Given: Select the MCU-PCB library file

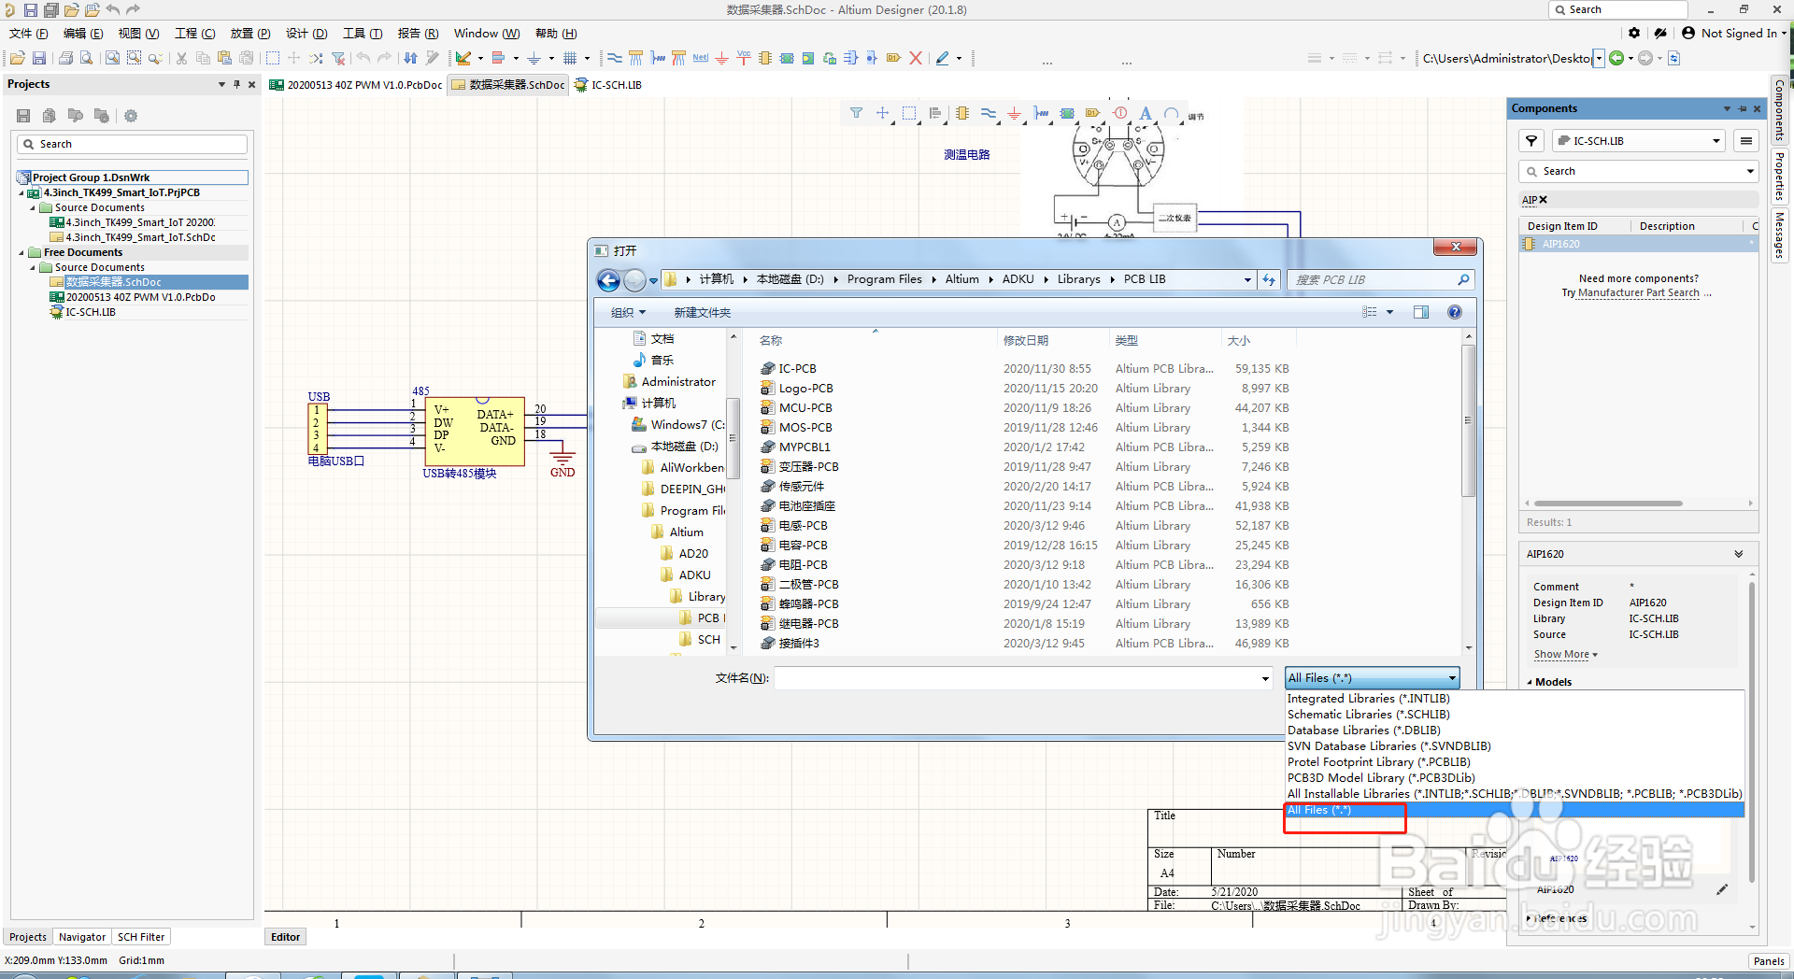Looking at the screenshot, I should pos(805,408).
